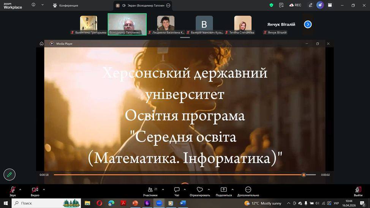Leave meeting with Выйти button
370x208 pixels.
click(358, 192)
